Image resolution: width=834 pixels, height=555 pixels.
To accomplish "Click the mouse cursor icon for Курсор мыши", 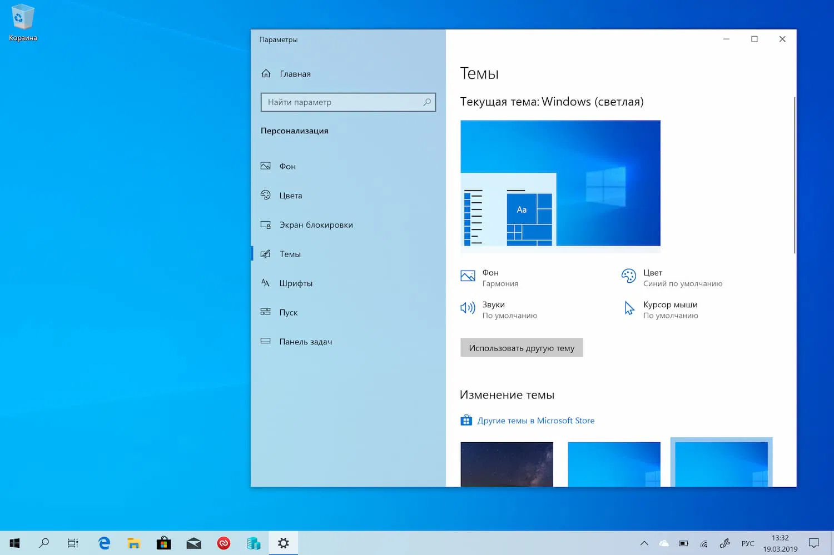I will click(x=629, y=308).
